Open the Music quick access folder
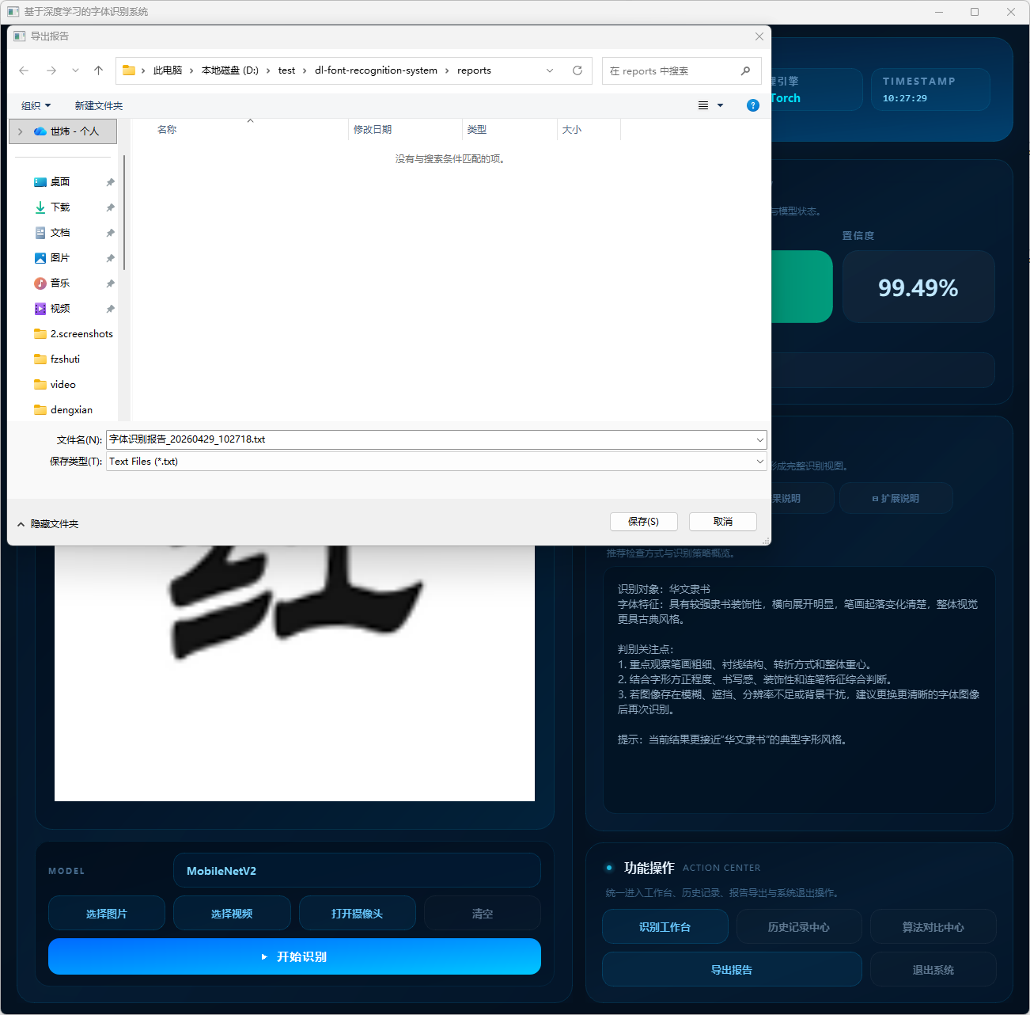Screen dimensions: 1030x1015 (x=60, y=283)
